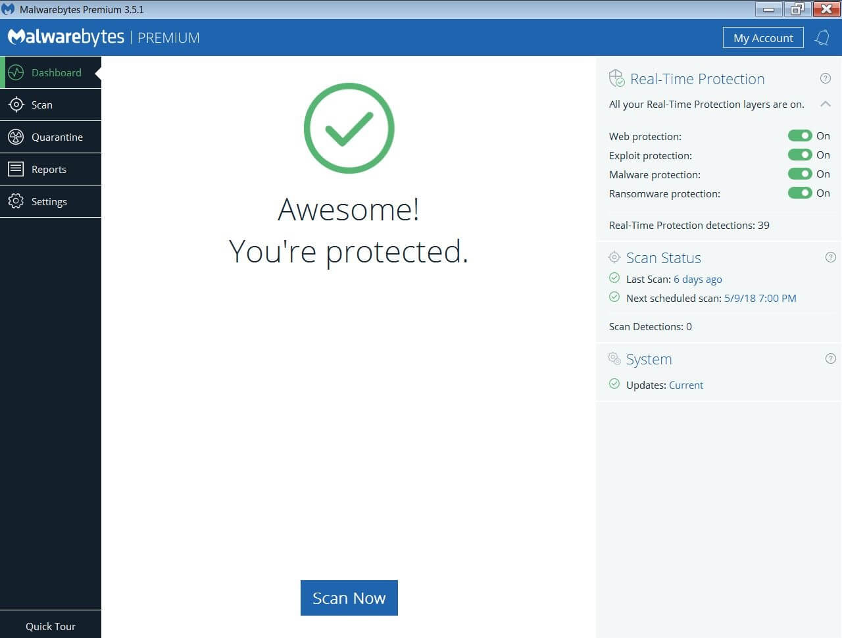
Task: Open help for Scan Status section
Action: pos(831,257)
